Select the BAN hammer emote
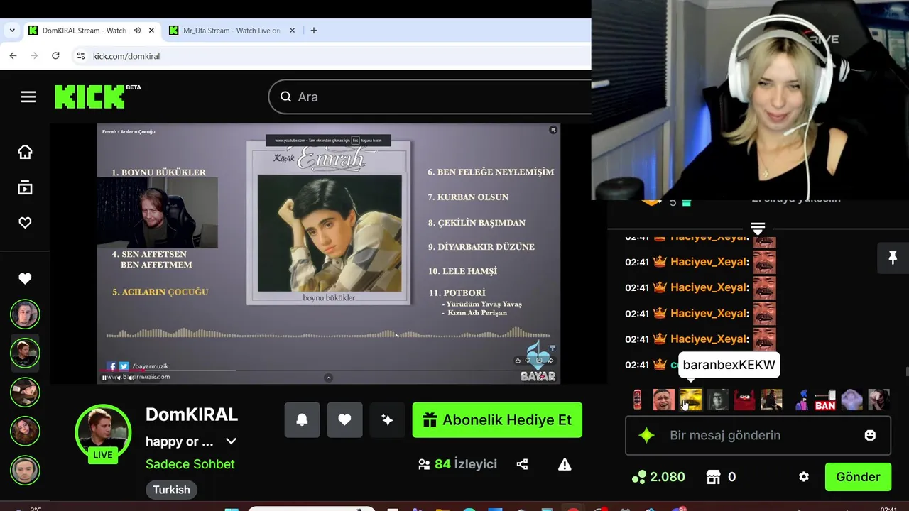 825,400
